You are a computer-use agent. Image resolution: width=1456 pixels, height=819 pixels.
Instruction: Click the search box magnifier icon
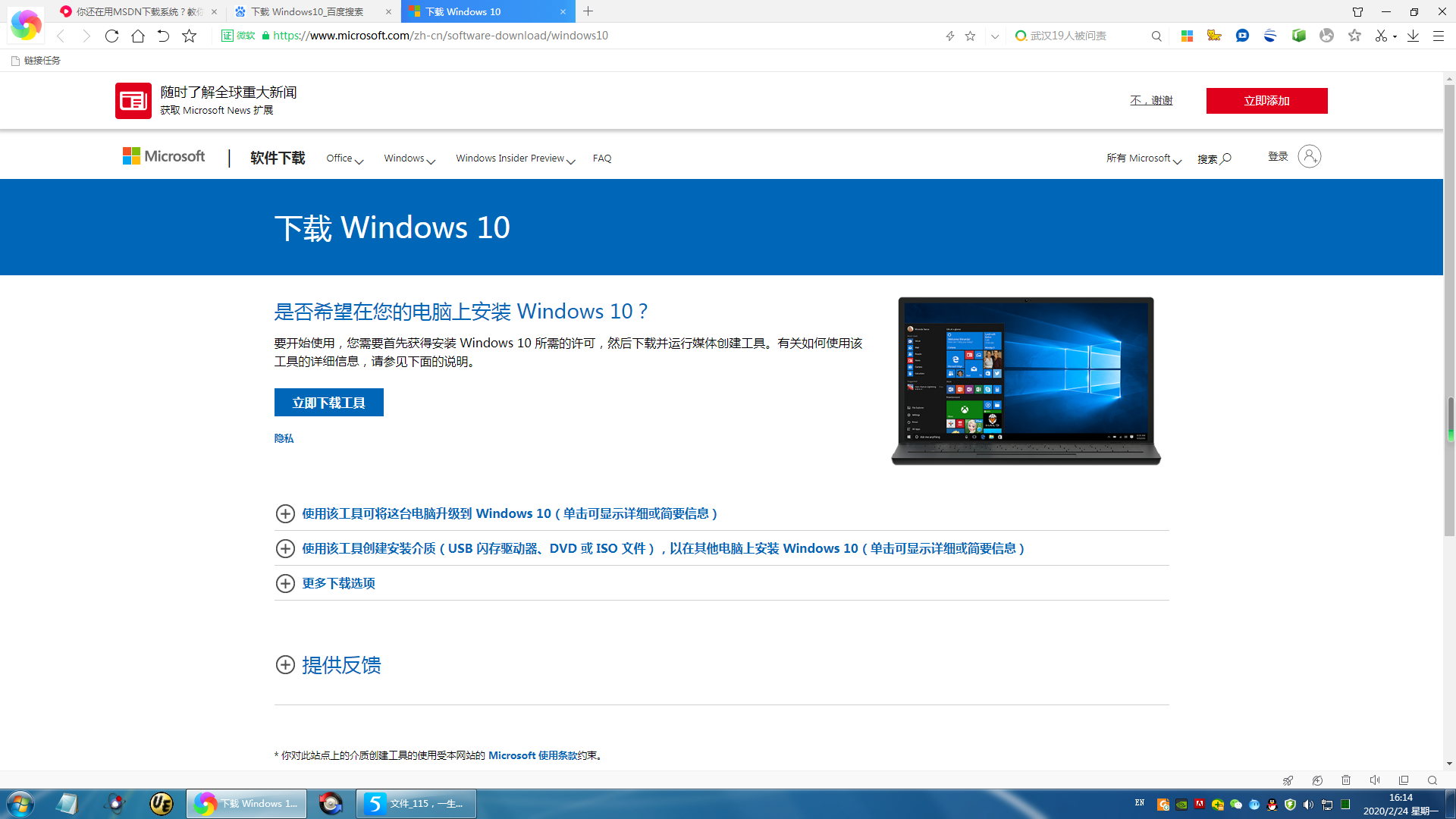tap(1156, 36)
